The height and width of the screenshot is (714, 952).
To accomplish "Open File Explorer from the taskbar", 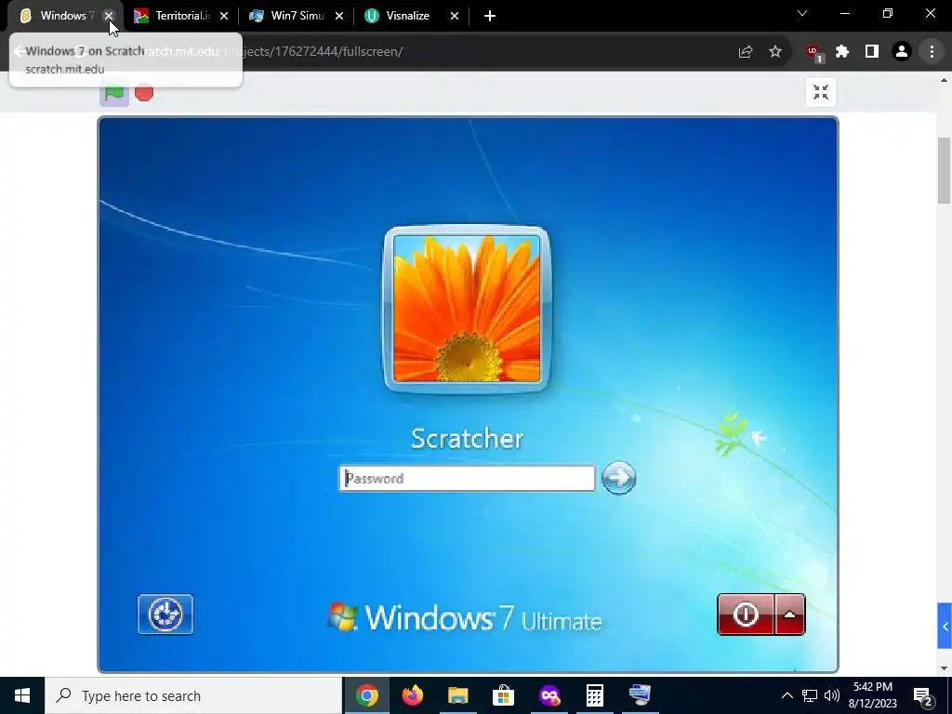I will pyautogui.click(x=457, y=695).
